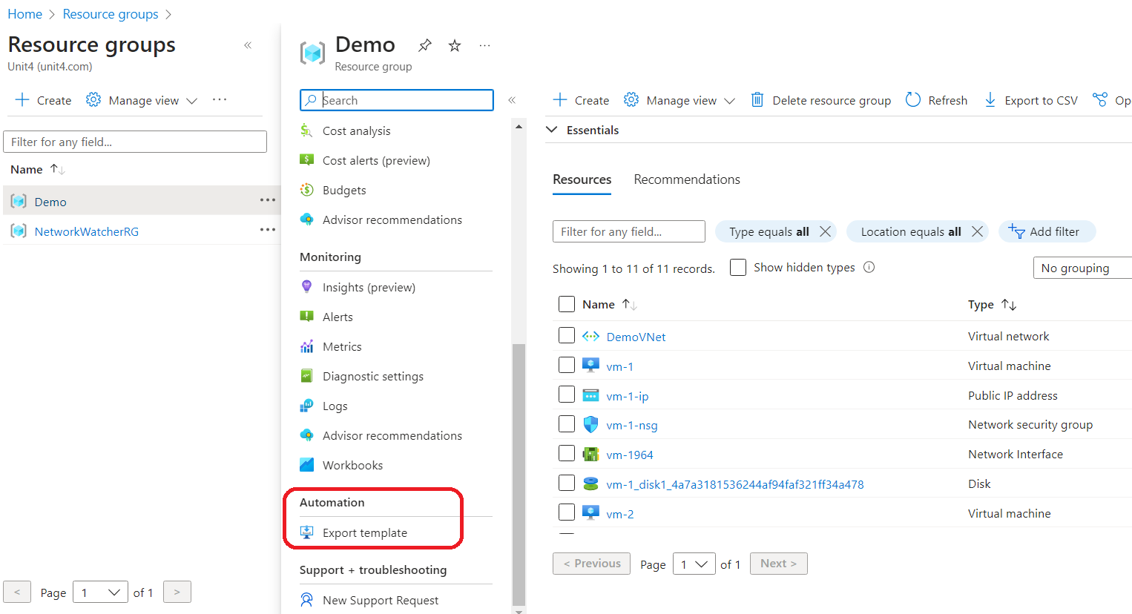
Task: Enable Show hidden types checkbox
Action: 738,267
